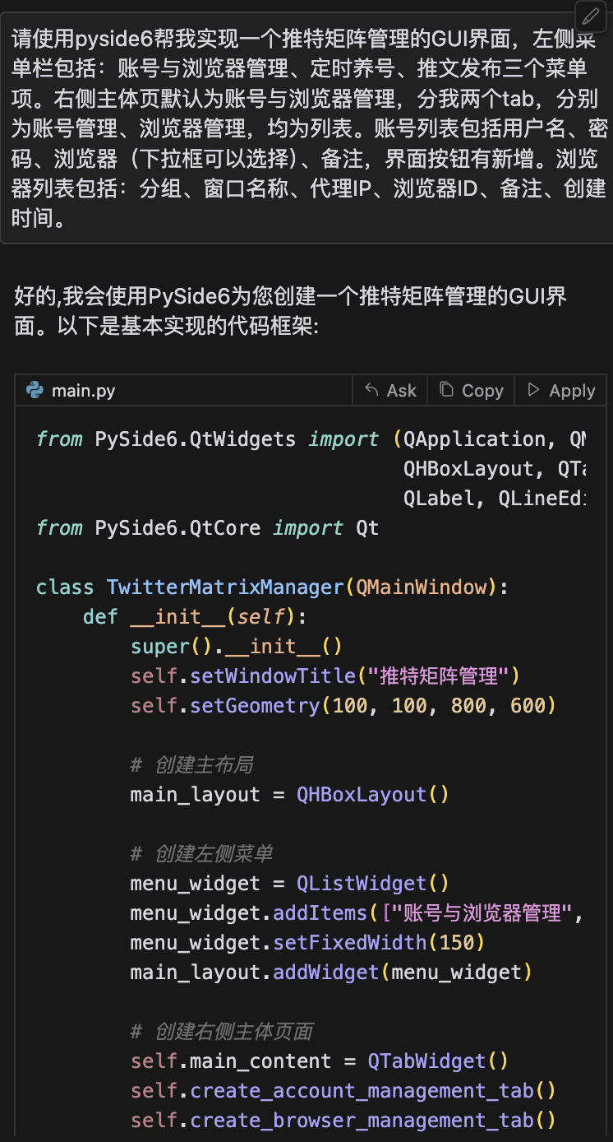Click the PySide6.QtCore import line
The width and height of the screenshot is (613, 1142).
point(207,528)
